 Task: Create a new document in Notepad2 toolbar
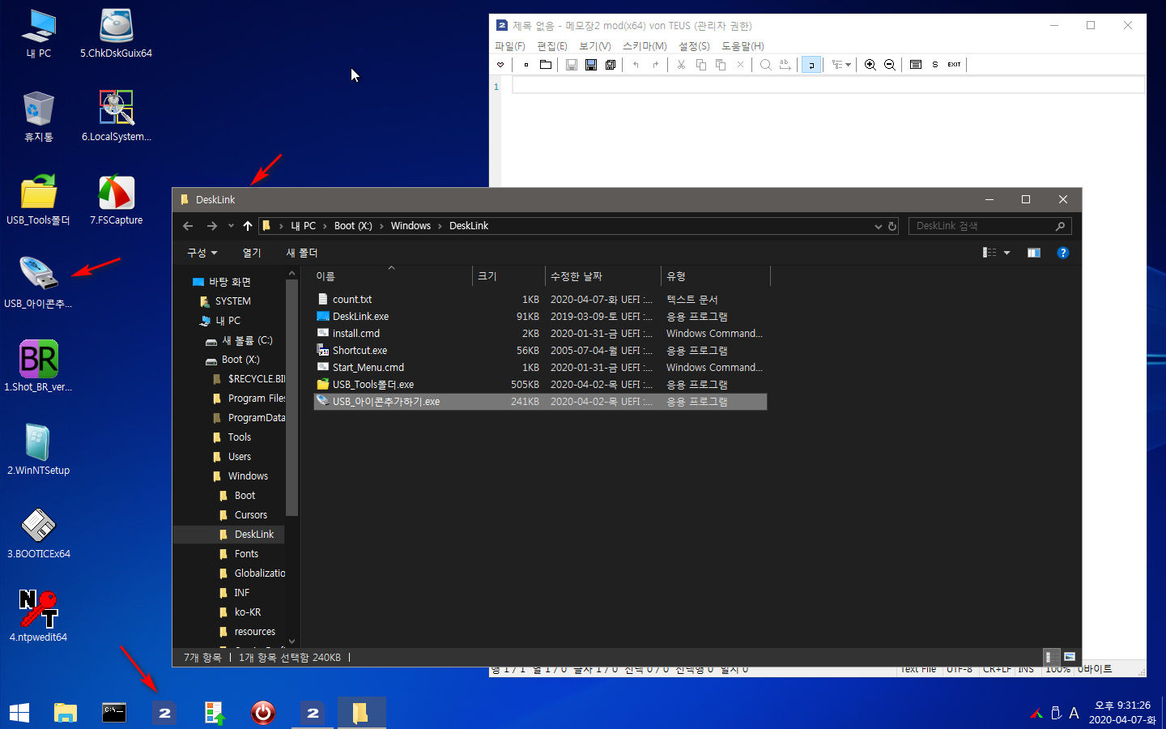[x=526, y=65]
